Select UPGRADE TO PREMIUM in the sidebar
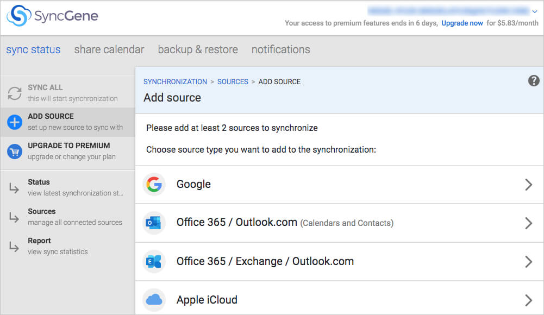Viewport: 544px width, 315px height. 67,152
